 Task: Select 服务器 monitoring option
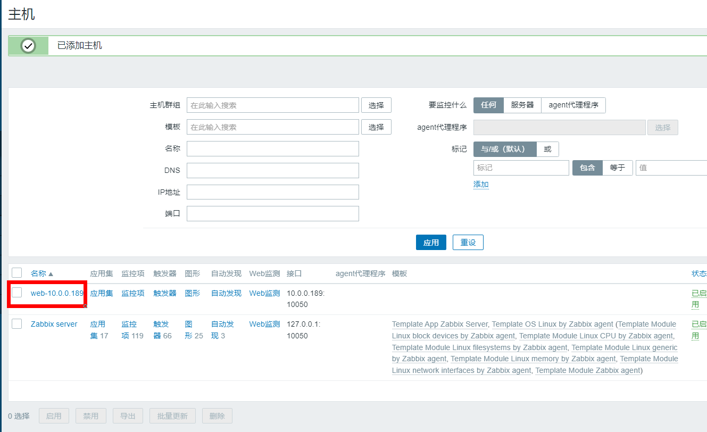(x=522, y=105)
